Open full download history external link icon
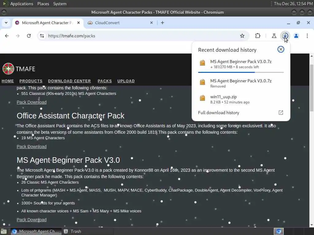Image resolution: width=314 pixels, height=235 pixels. click(x=281, y=113)
